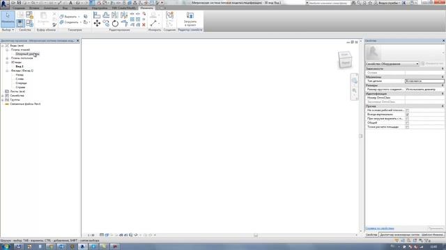The image size is (446, 250).
Task: Collapse the Прочее properties group
Action: pos(443,106)
